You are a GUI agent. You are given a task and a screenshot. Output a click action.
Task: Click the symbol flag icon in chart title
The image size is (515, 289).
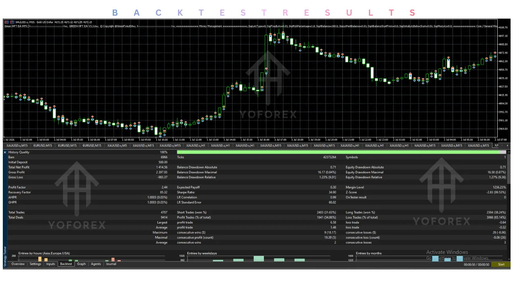pyautogui.click(x=7, y=22)
